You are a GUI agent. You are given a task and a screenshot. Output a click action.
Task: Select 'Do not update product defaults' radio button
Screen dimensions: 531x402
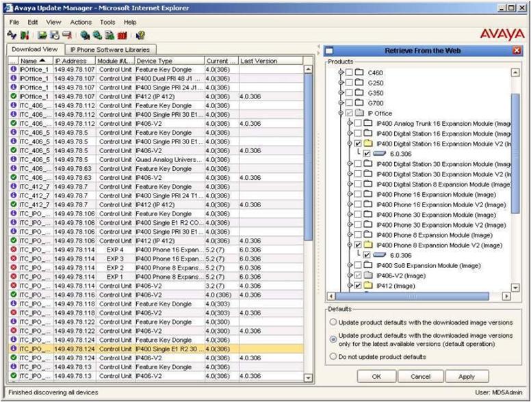[x=333, y=357]
